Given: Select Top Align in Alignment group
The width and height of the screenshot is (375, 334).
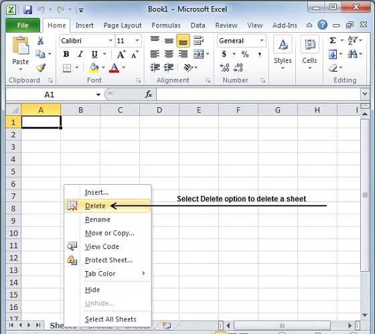Looking at the screenshot, I should 155,40.
